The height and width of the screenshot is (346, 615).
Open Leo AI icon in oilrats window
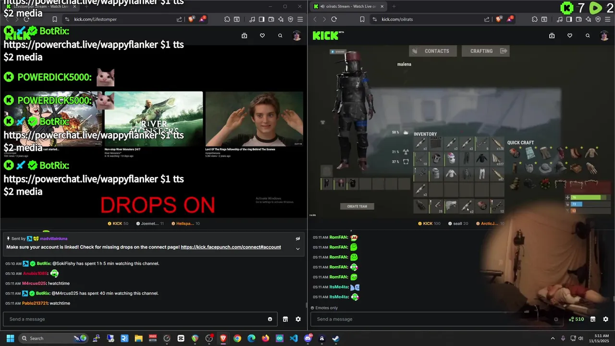589,19
